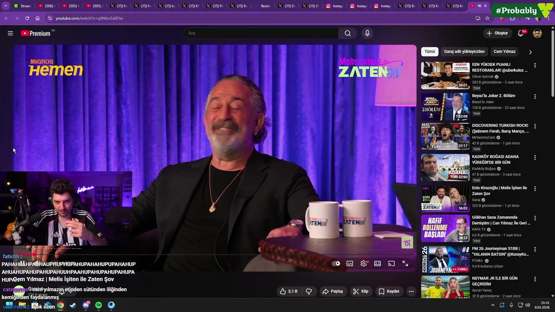Select the Garaj adlı yükleyiciden chip
The width and height of the screenshot is (555, 312).
click(x=464, y=52)
